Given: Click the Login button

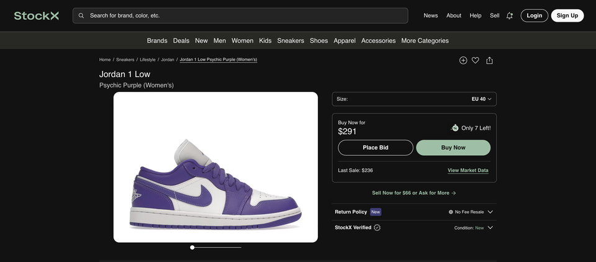Looking at the screenshot, I should [x=535, y=16].
